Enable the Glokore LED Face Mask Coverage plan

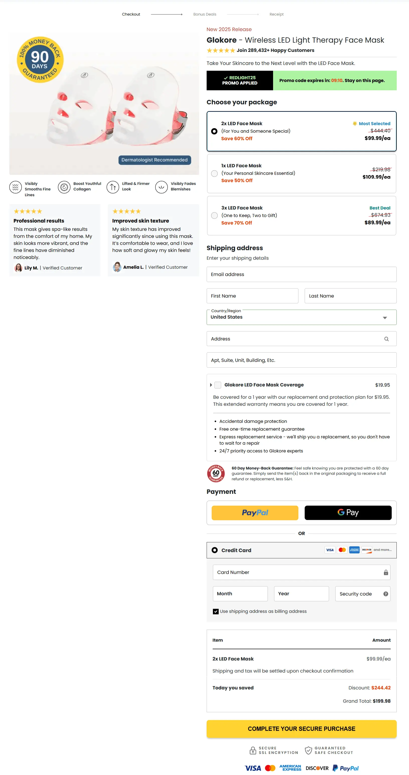coord(217,385)
